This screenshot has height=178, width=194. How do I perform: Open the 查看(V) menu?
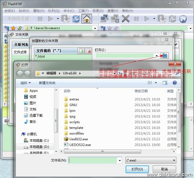(113, 11)
